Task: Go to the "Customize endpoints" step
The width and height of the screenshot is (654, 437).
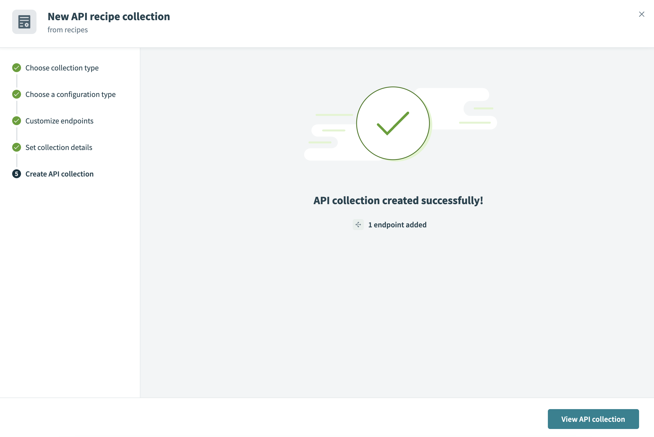Action: pyautogui.click(x=59, y=121)
